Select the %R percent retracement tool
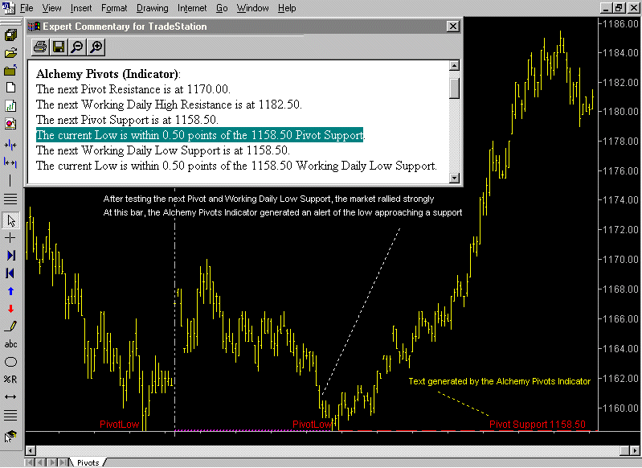The width and height of the screenshot is (642, 468). [x=10, y=379]
